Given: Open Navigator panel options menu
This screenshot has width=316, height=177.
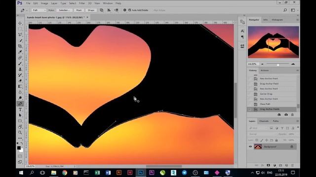Looking at the screenshot, I should [297, 20].
